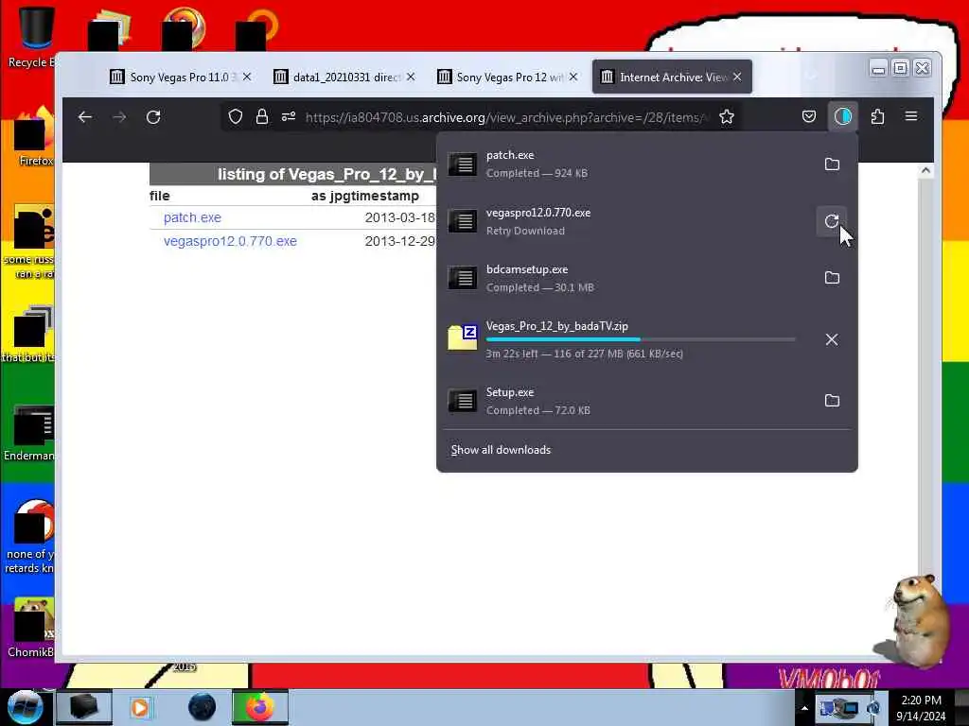Retry the vegaspro12.0.770.exe download
The height and width of the screenshot is (726, 969).
tap(832, 221)
